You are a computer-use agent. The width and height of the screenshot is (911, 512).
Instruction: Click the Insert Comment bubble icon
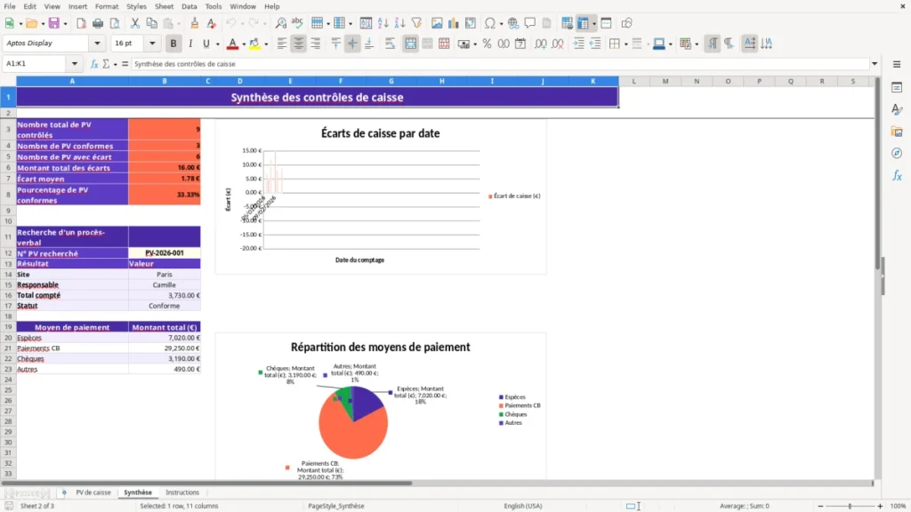pyautogui.click(x=530, y=23)
